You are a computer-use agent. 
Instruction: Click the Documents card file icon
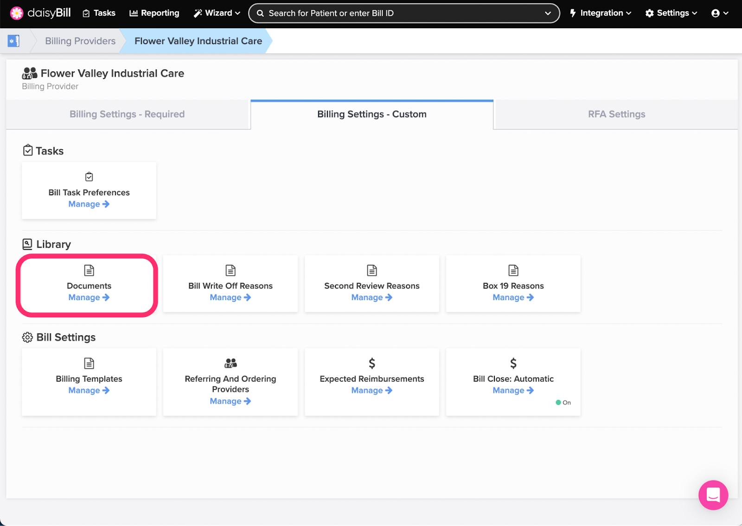point(89,270)
